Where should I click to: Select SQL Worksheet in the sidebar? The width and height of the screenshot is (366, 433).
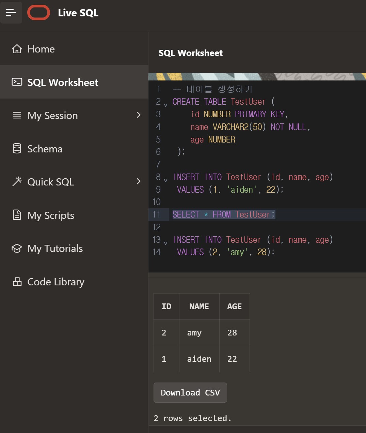coord(74,82)
